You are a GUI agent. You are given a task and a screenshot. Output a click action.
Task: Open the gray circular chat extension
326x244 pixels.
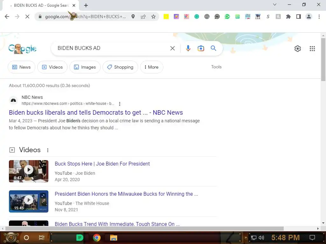[207, 17]
